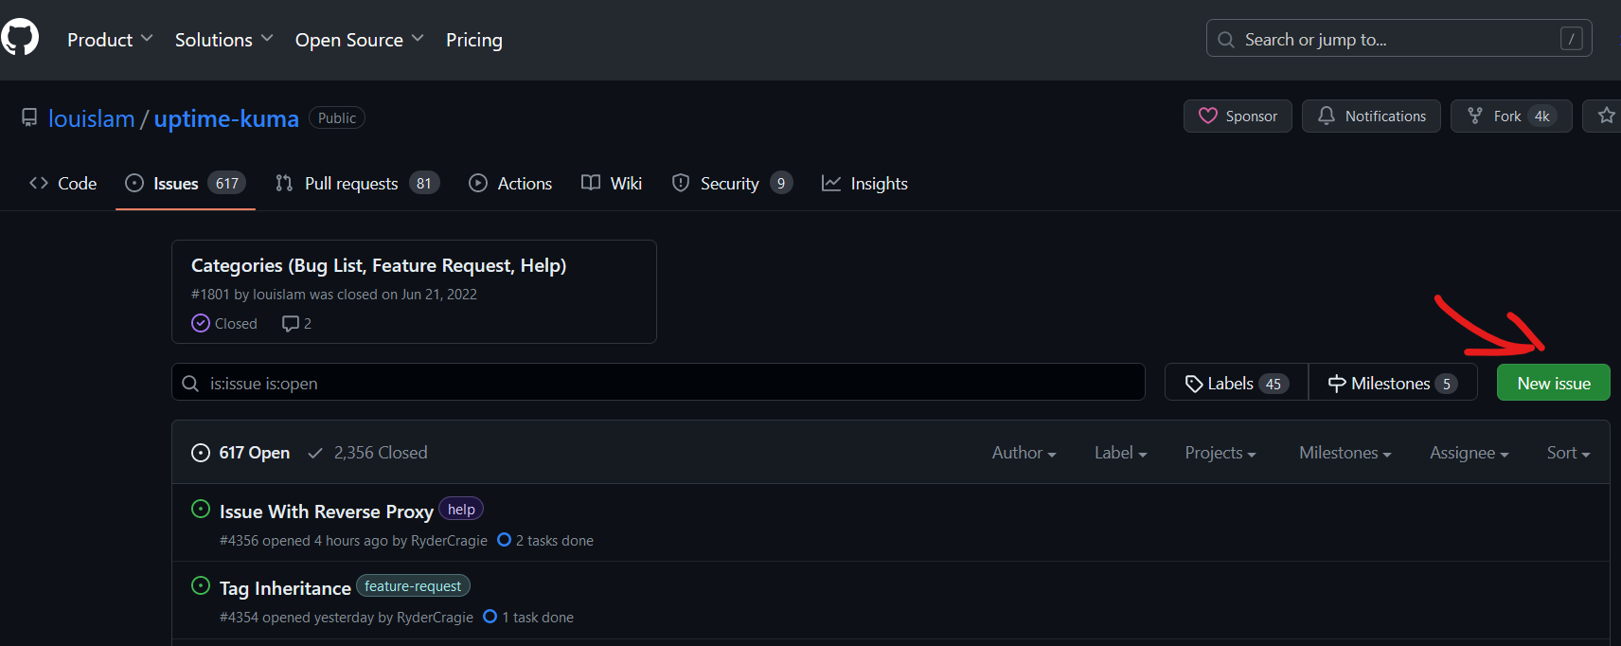Select the Issues tab

[186, 184]
